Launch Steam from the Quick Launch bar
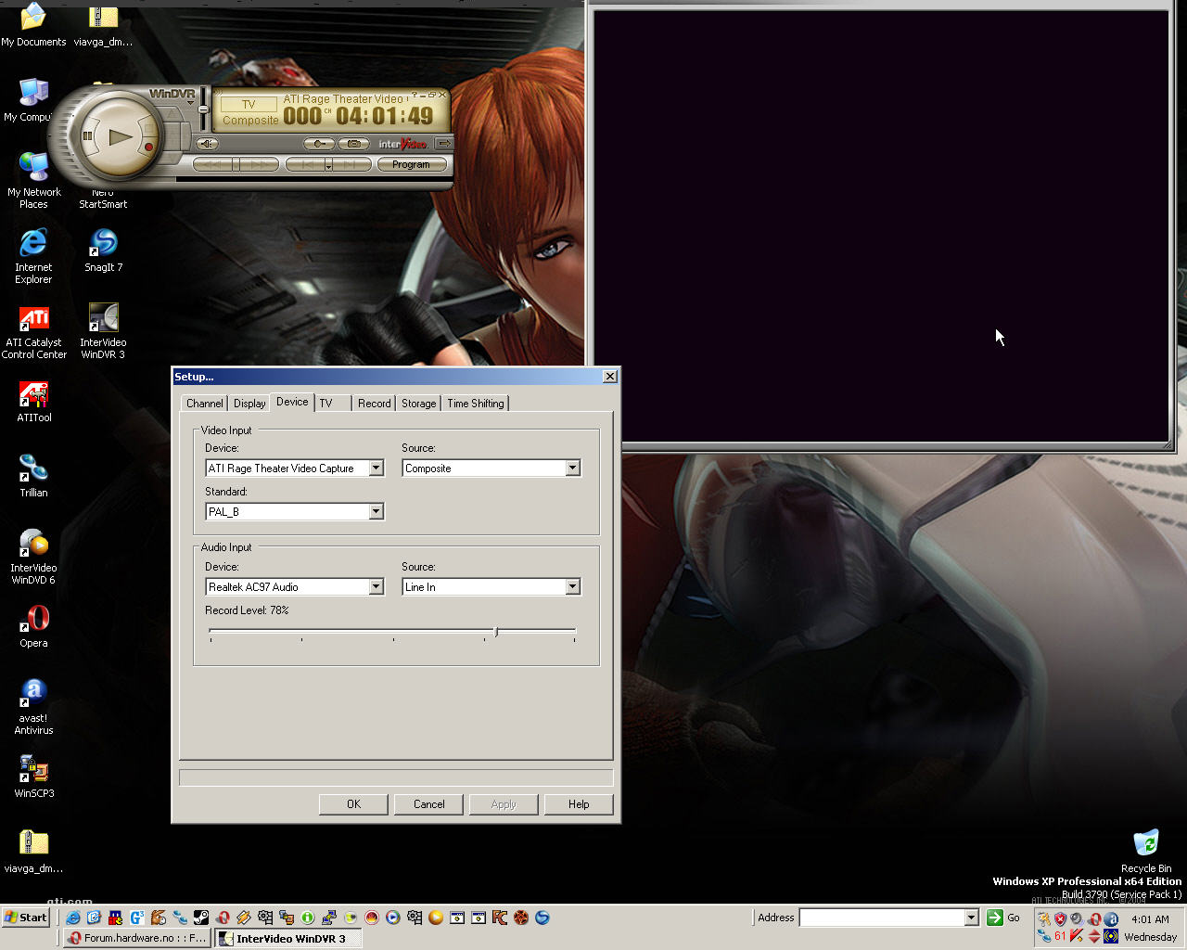The width and height of the screenshot is (1187, 950). (200, 918)
